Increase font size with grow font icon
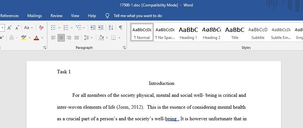The image size is (303, 128). pyautogui.click(x=9, y=28)
